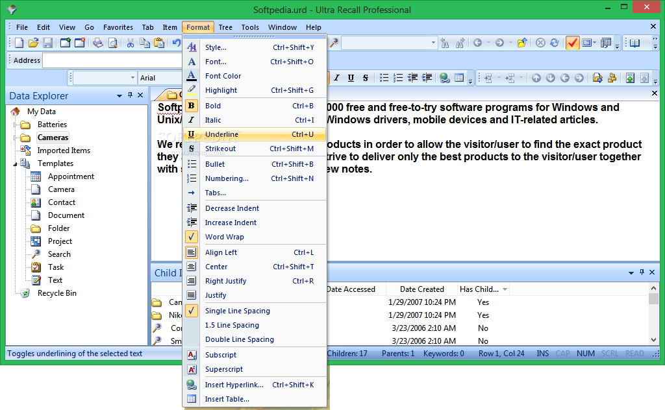Toggle the Data Explorer pane pin

coord(130,95)
